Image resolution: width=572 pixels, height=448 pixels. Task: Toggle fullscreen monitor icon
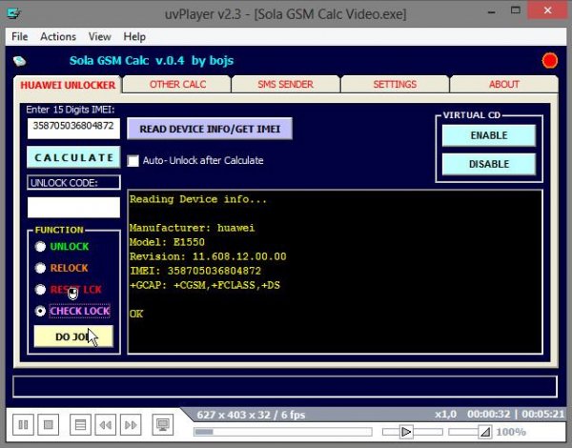coord(163,425)
